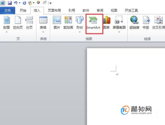Add a bookmark

(146, 23)
